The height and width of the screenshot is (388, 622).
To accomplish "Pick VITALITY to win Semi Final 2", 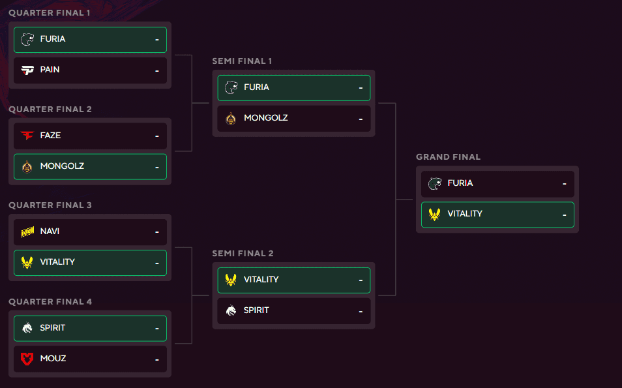I will [x=293, y=280].
